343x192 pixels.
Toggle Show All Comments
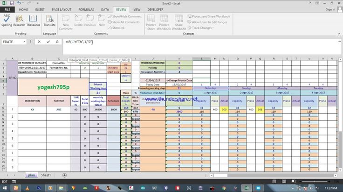123,22
